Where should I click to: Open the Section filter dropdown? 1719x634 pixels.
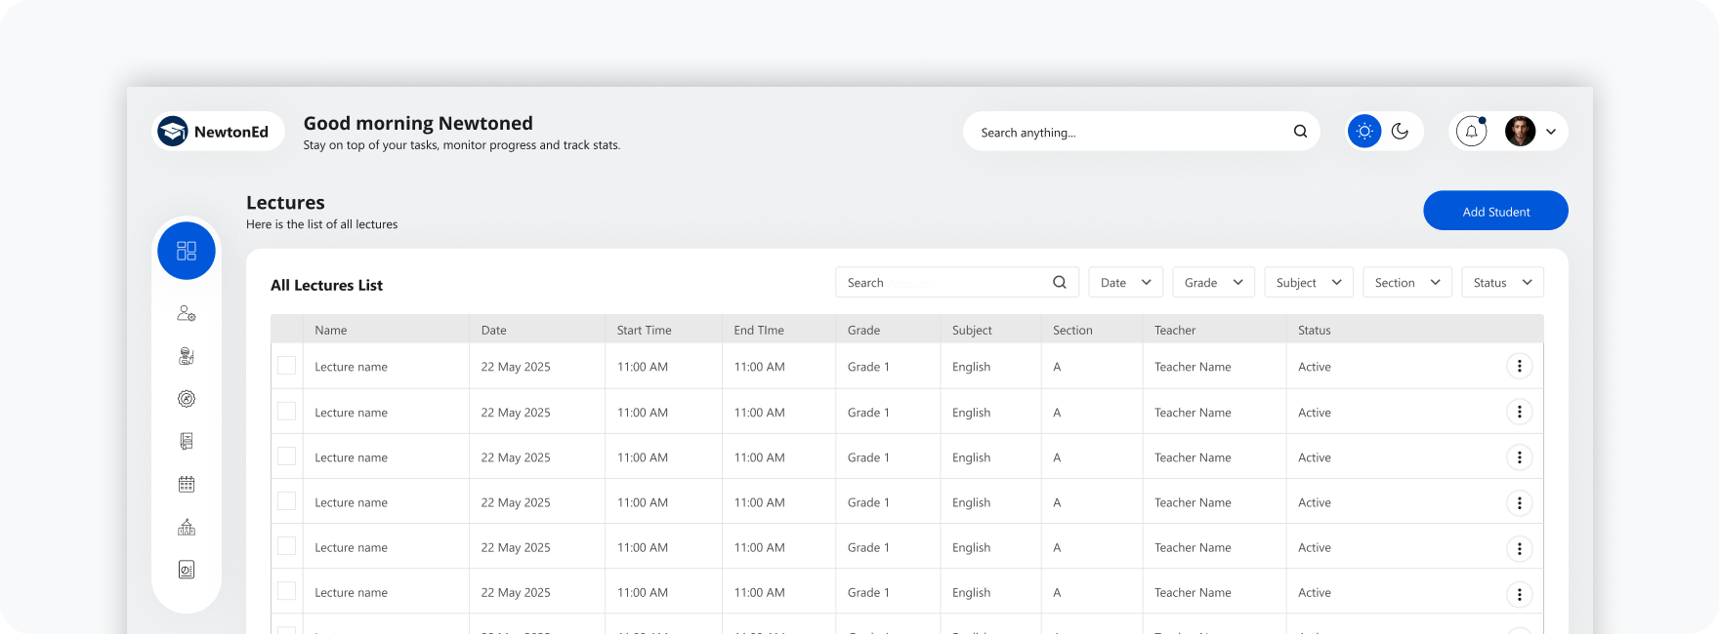point(1407,282)
